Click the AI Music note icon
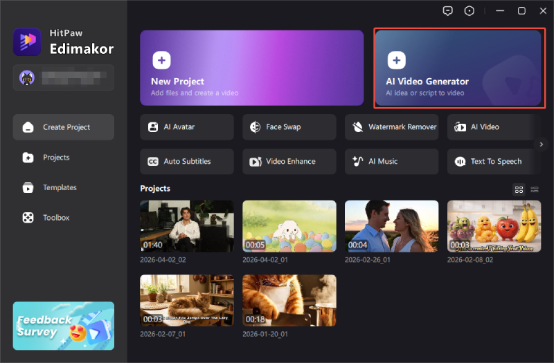554x363 pixels. pyautogui.click(x=357, y=161)
